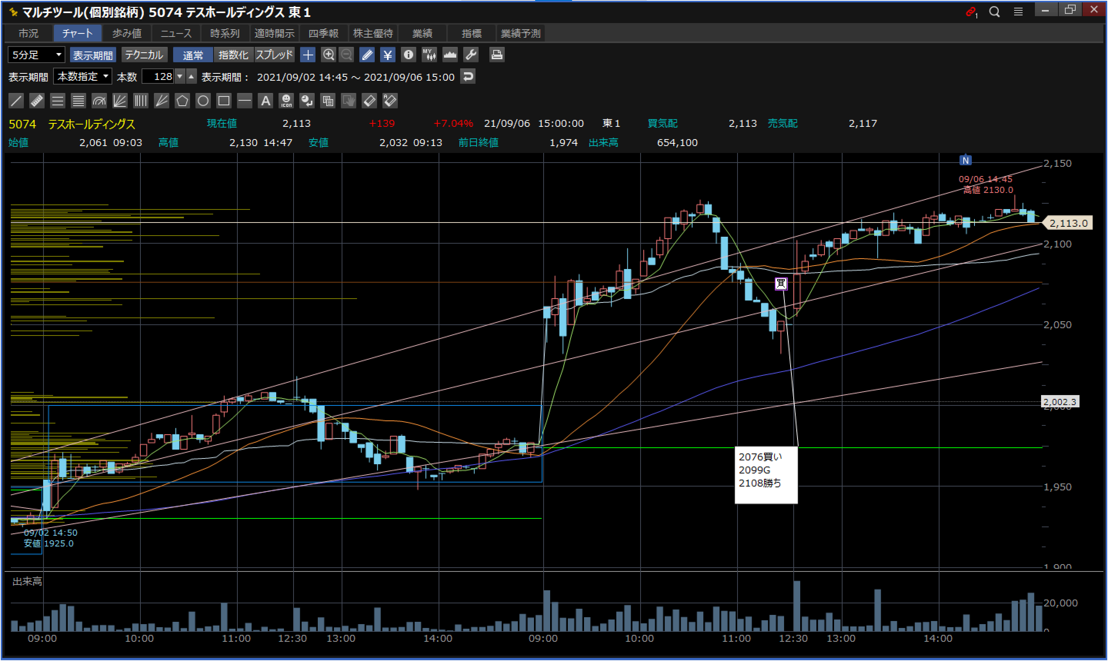This screenshot has height=661, width=1108.
Task: Choose the pentagon shape drawing tool
Action: coord(182,101)
